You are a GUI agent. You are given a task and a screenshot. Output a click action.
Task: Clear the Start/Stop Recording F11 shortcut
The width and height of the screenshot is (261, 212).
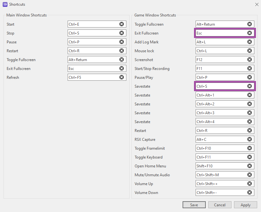tap(250, 69)
